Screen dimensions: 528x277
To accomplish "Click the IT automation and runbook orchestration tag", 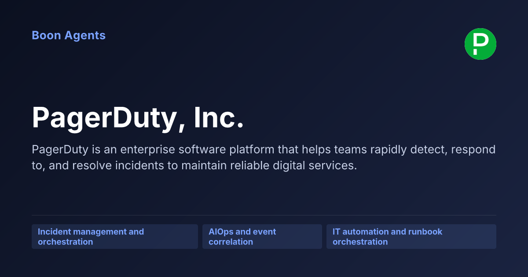I will pyautogui.click(x=411, y=237).
